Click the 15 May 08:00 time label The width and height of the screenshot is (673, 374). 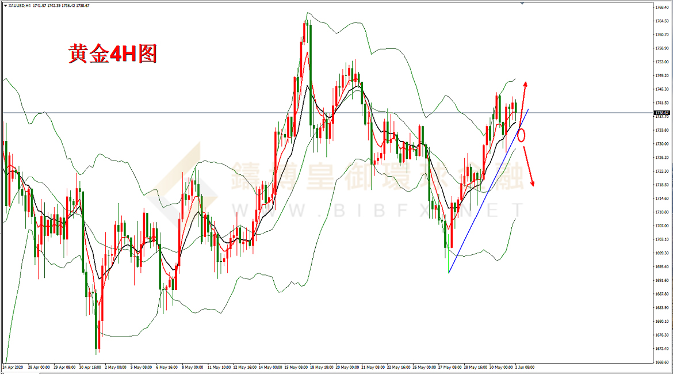pos(296,367)
